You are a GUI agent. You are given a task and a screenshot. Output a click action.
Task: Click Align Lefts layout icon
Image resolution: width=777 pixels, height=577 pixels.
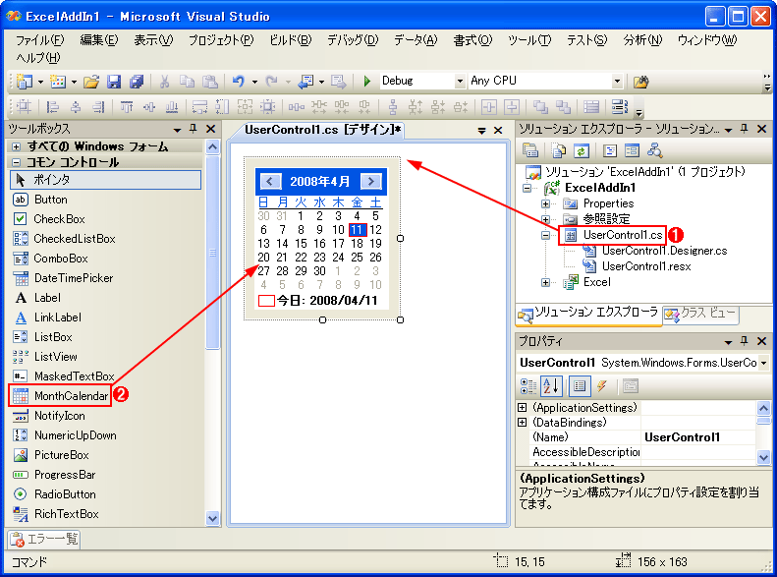[x=52, y=106]
